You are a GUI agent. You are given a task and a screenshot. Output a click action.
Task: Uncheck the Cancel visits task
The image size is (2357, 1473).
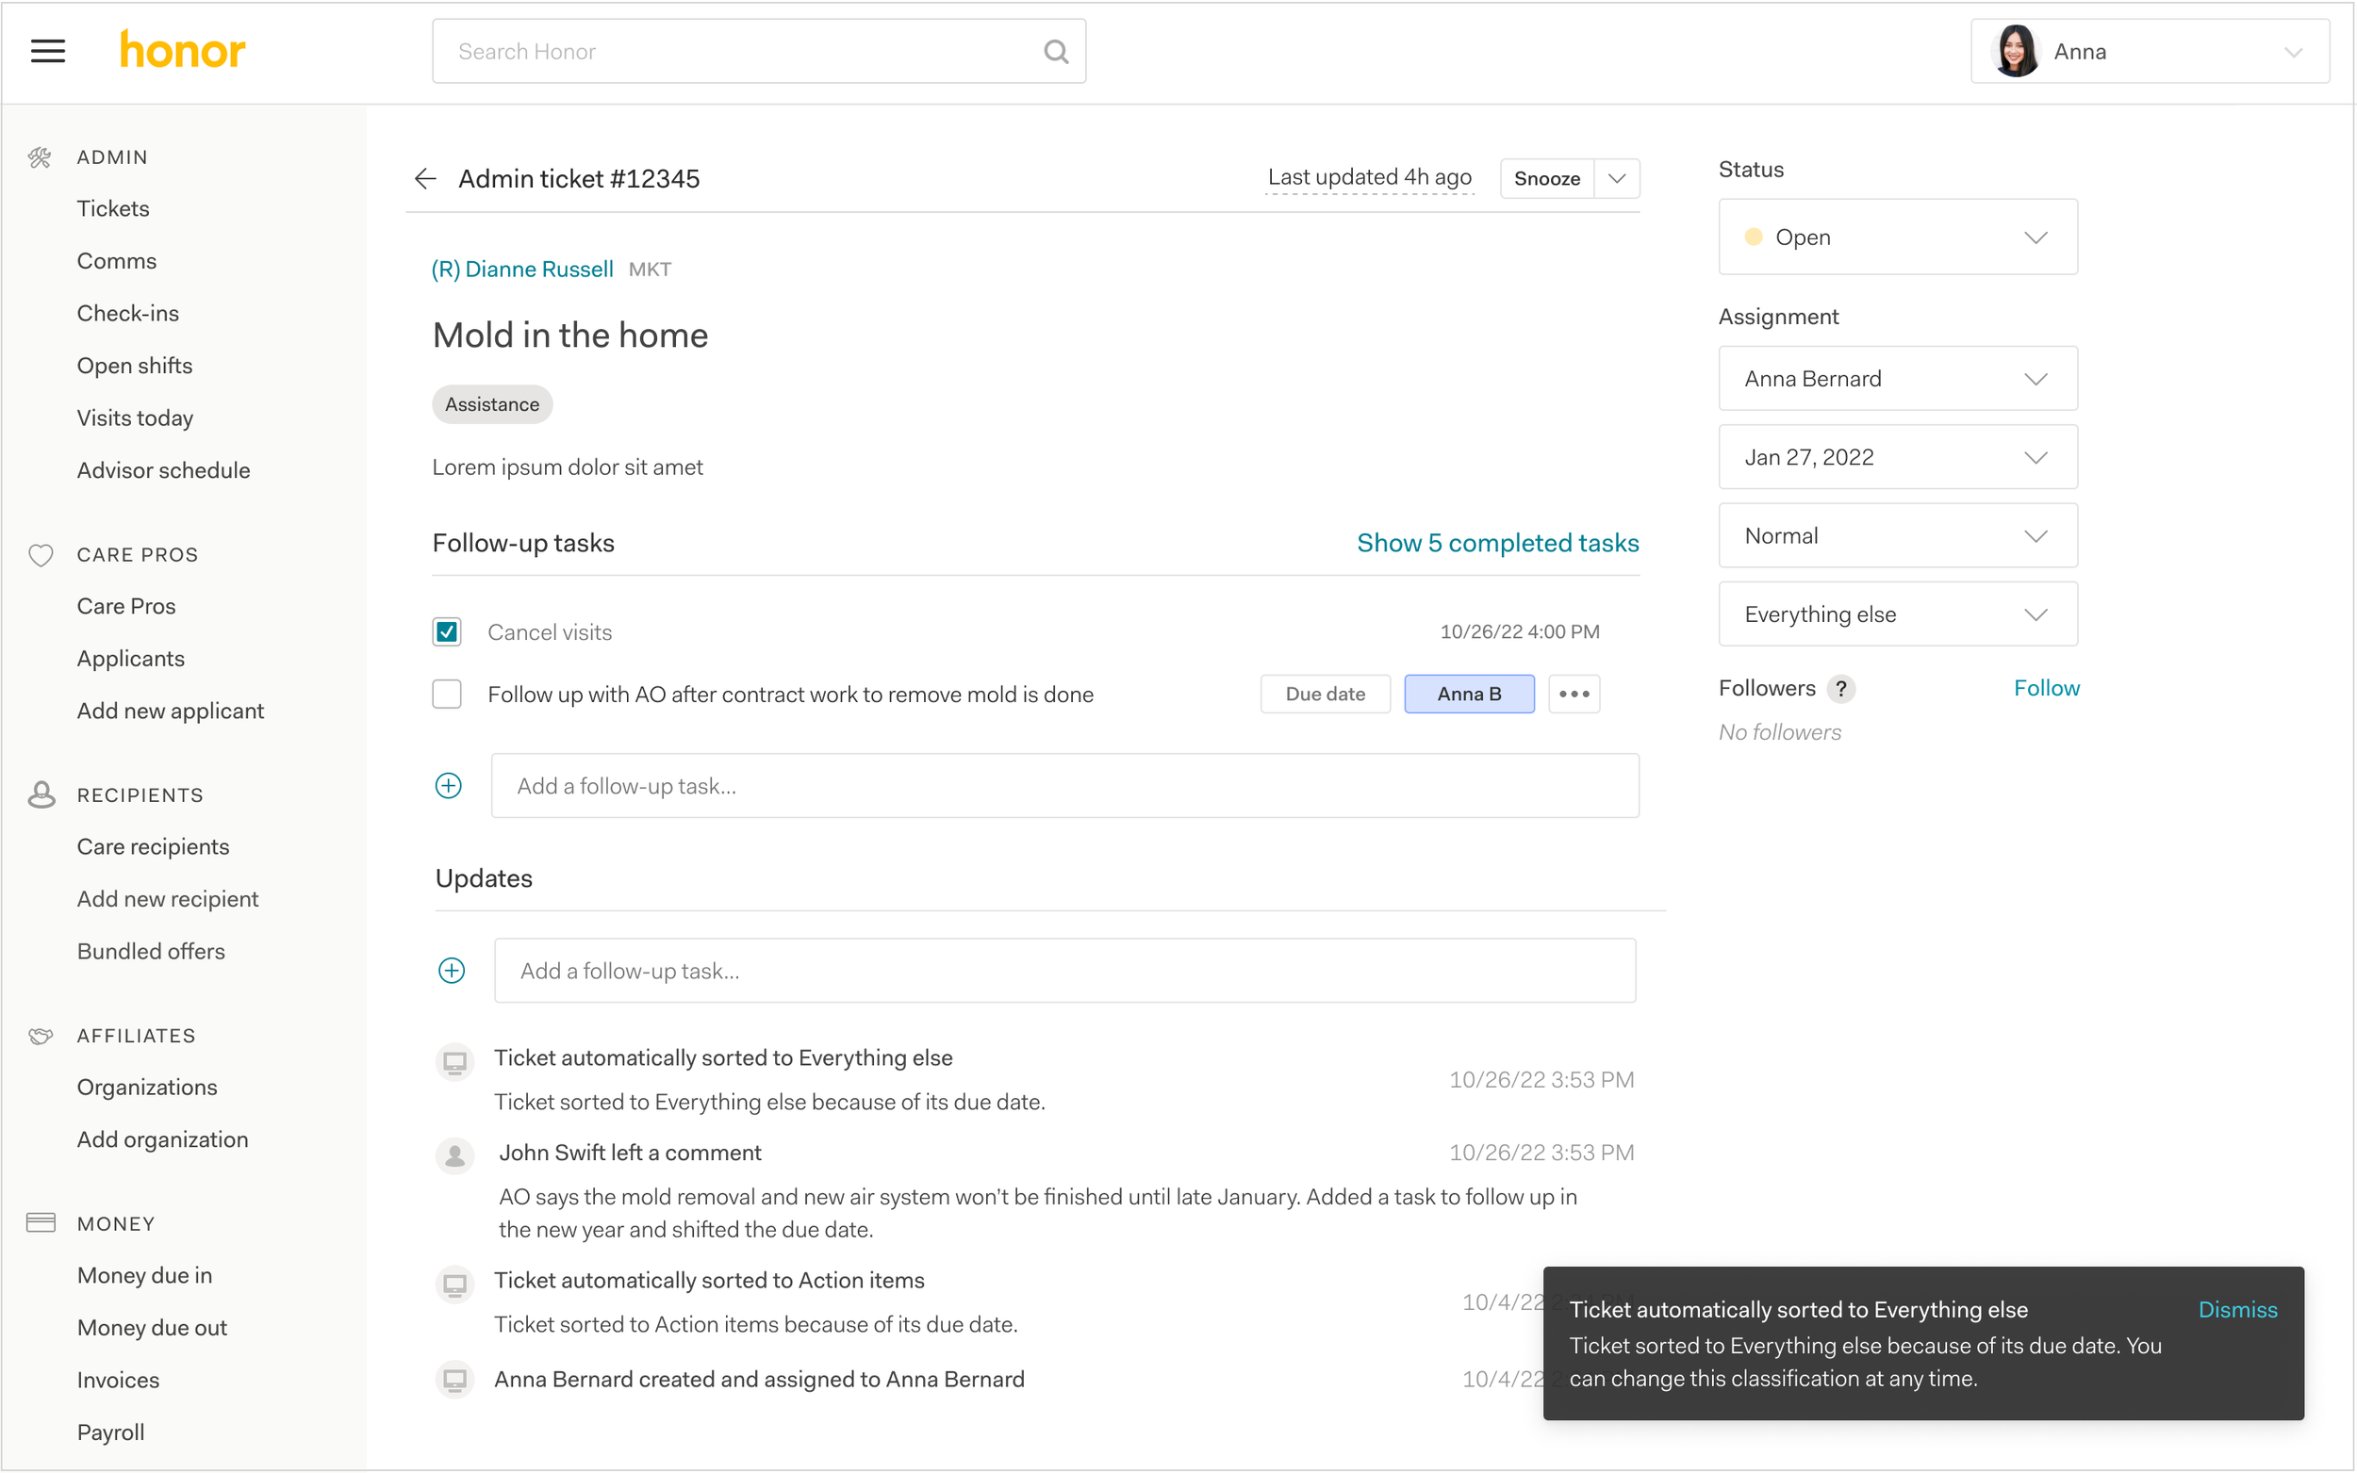click(x=447, y=631)
